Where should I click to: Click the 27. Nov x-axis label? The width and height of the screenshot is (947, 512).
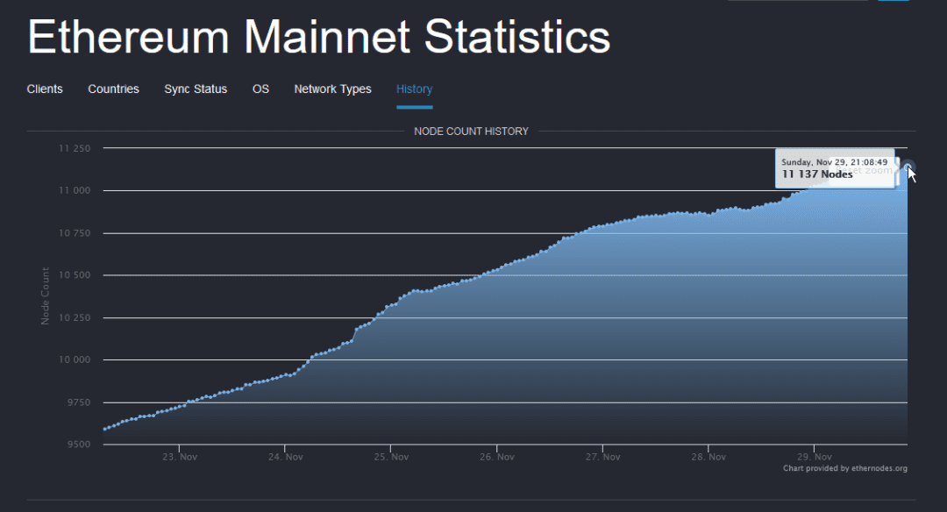point(602,457)
